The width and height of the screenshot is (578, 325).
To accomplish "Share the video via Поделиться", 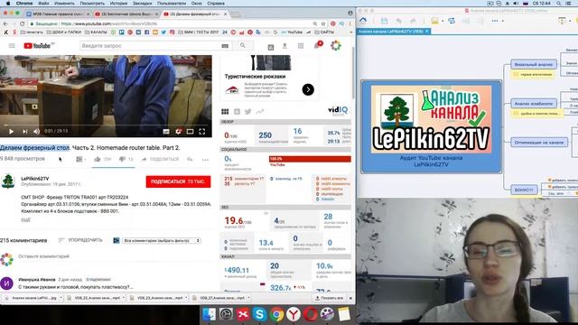I will 160,159.
